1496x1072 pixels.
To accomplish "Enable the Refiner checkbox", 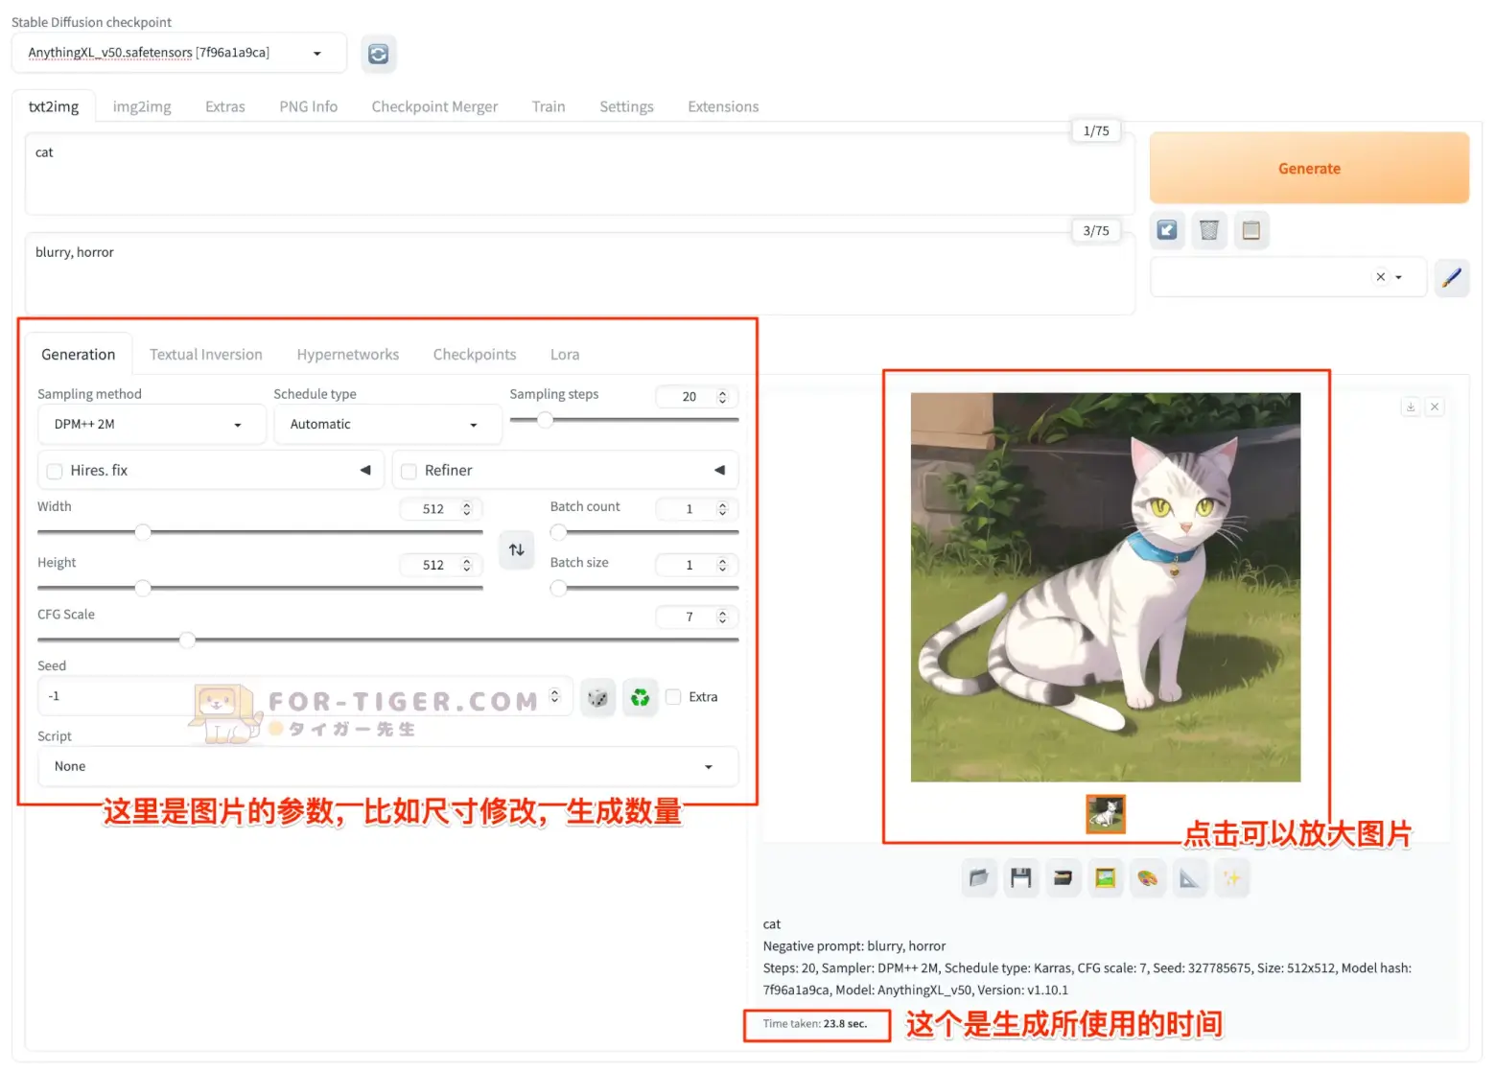I will pos(409,471).
